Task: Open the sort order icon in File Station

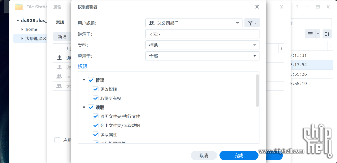Action: pos(327,34)
